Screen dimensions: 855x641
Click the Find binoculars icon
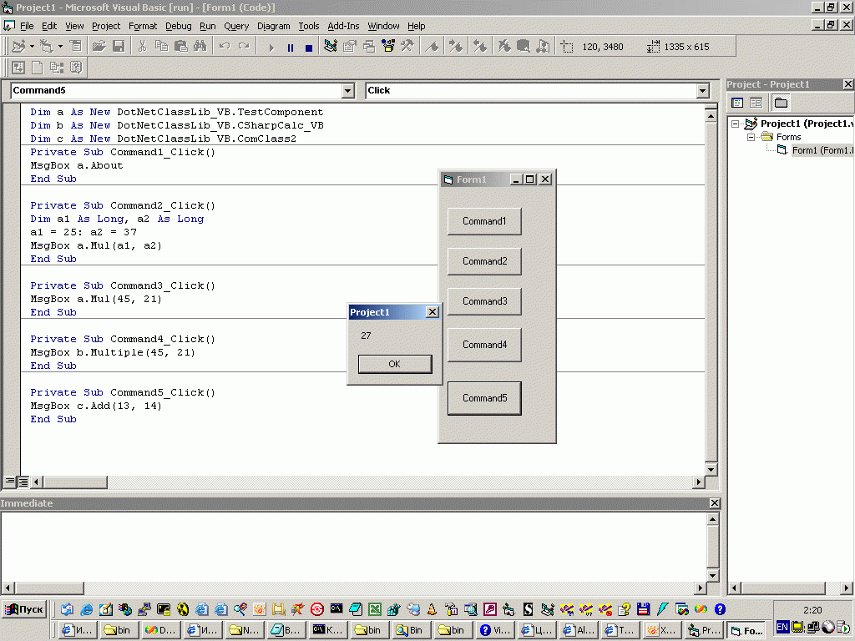click(200, 47)
